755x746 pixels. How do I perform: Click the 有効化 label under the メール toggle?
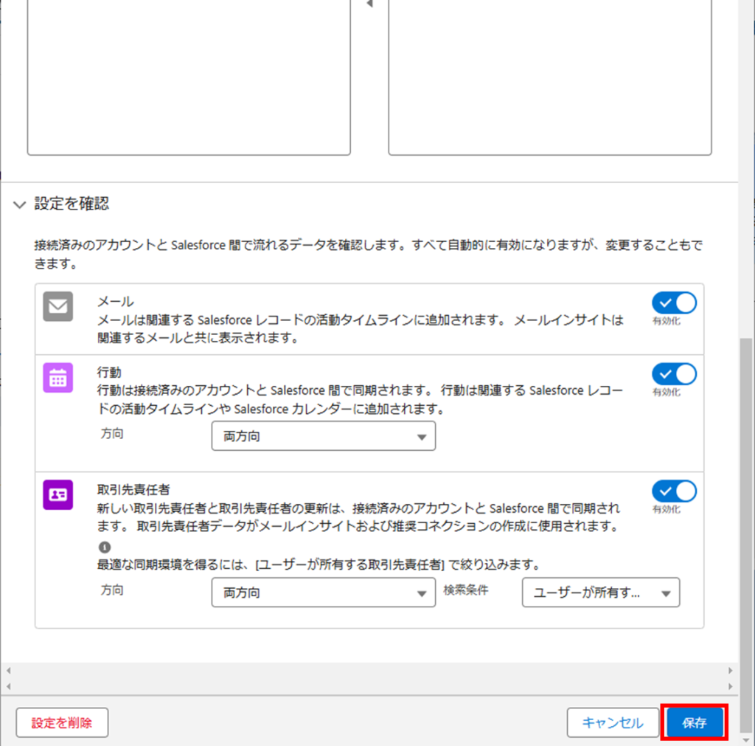coord(667,322)
